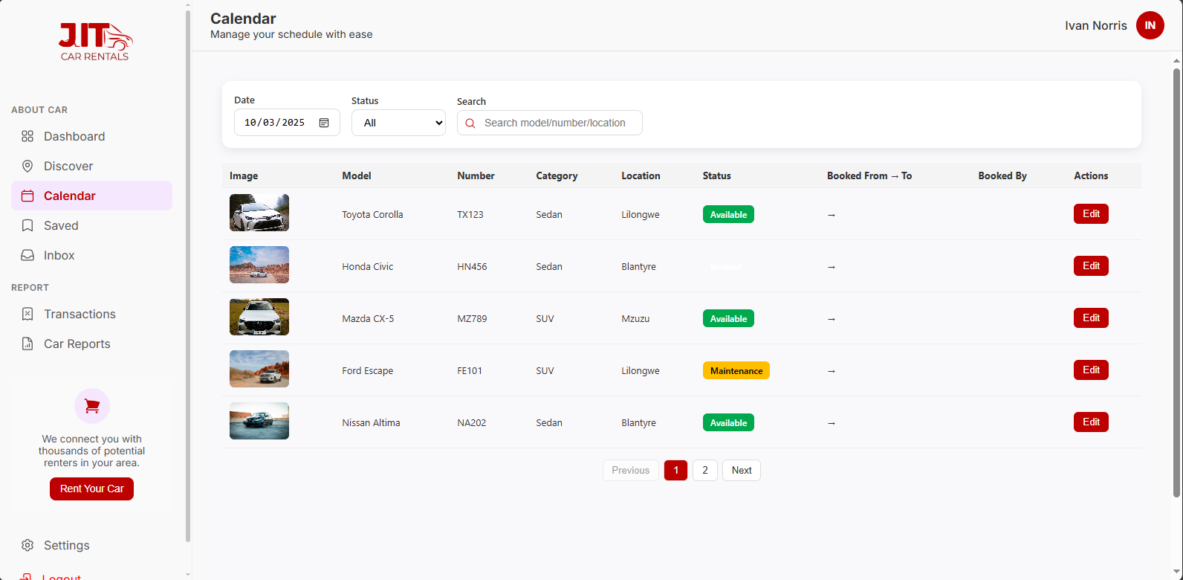Go to the Discover page
The height and width of the screenshot is (580, 1183).
point(91,166)
